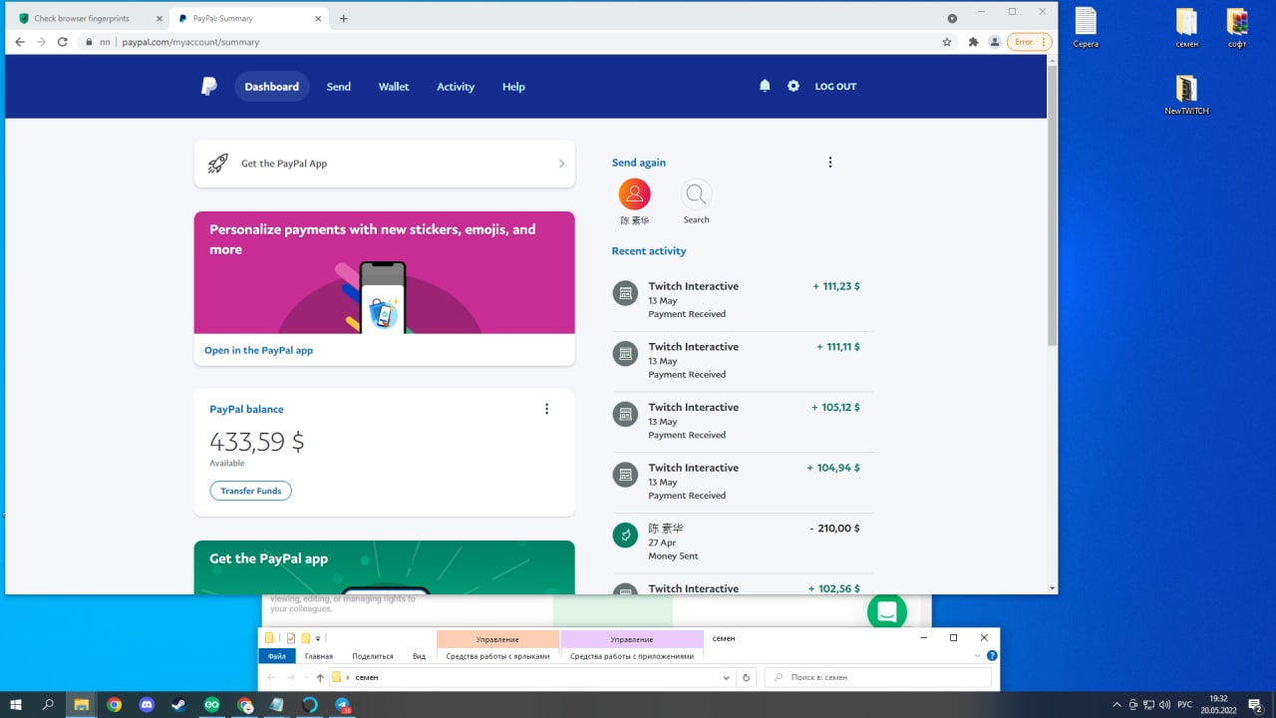This screenshot has width=1276, height=718.
Task: Open Steam from the taskbar
Action: tap(178, 705)
